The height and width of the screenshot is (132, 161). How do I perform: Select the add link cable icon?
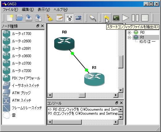tap(93, 18)
